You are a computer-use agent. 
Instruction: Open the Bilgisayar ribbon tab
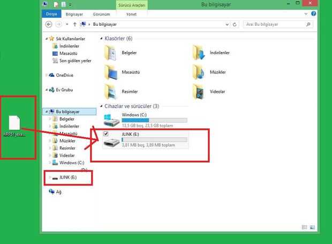tap(74, 14)
